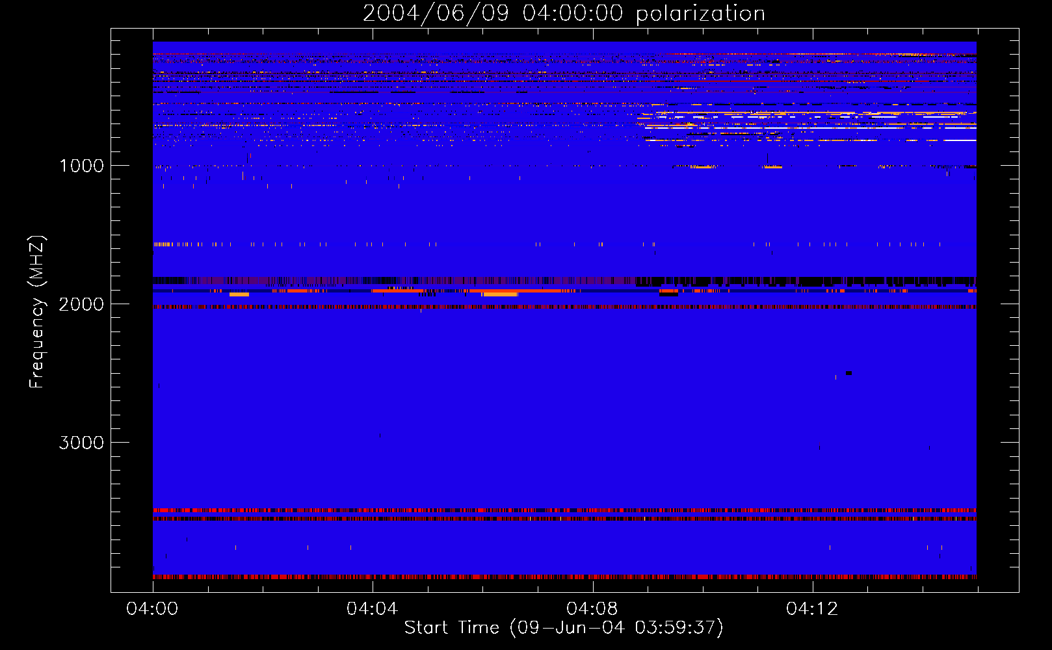Click the 1000 frequency tick label

81,166
